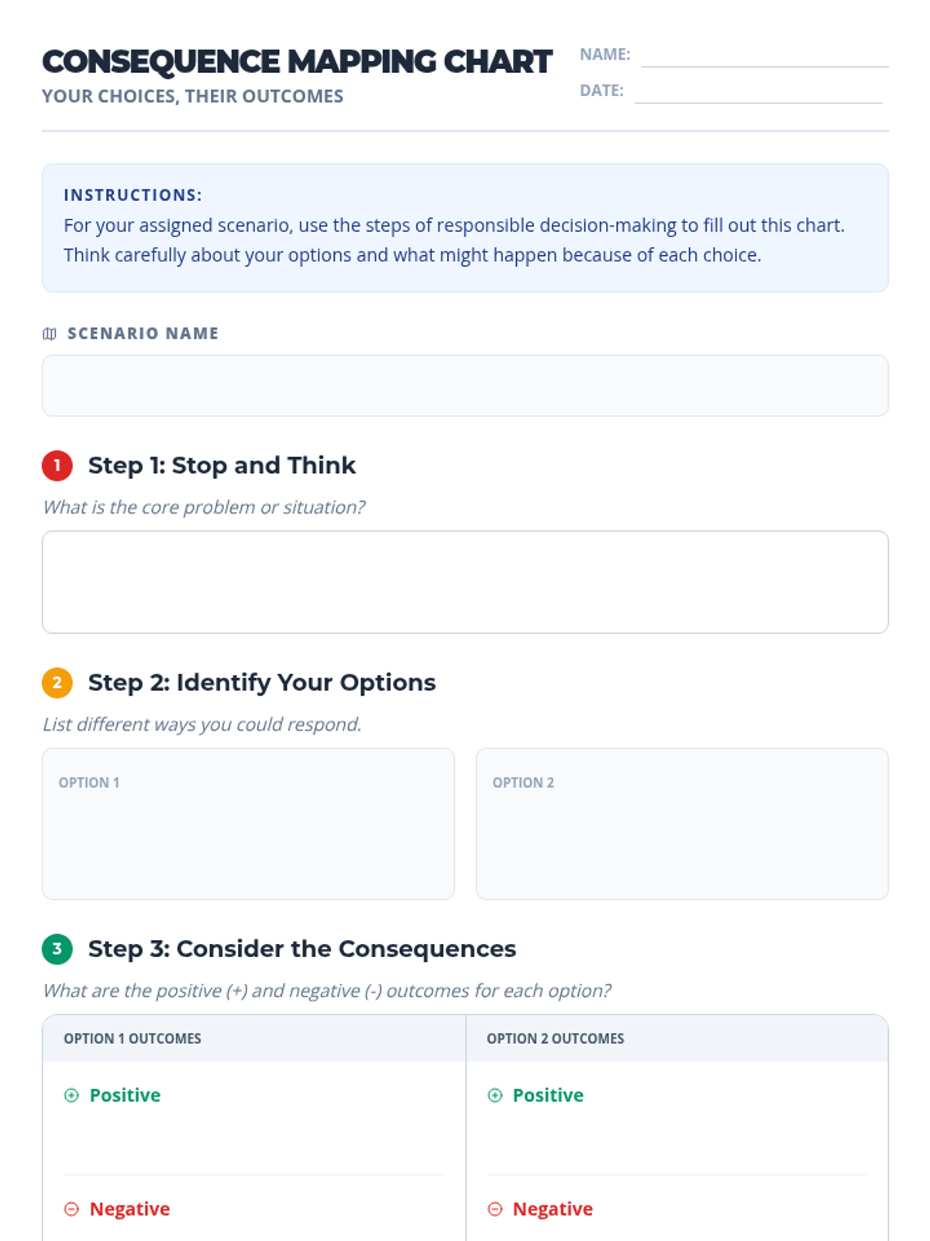Click inside the Scenario Name field
930x1241 pixels.
click(465, 385)
